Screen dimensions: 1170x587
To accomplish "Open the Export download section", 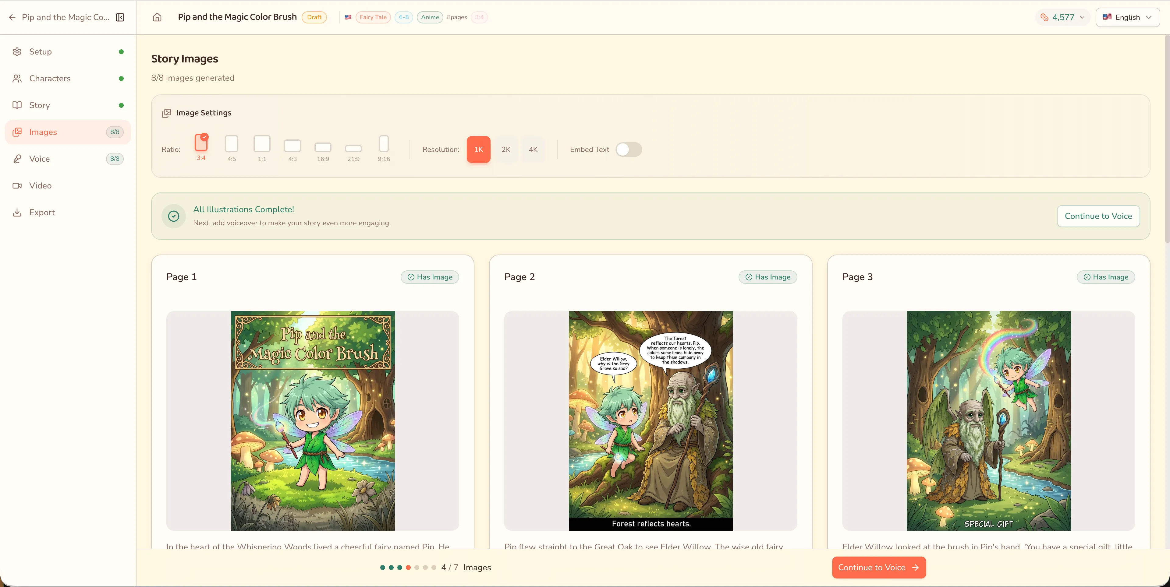I will 42,213.
